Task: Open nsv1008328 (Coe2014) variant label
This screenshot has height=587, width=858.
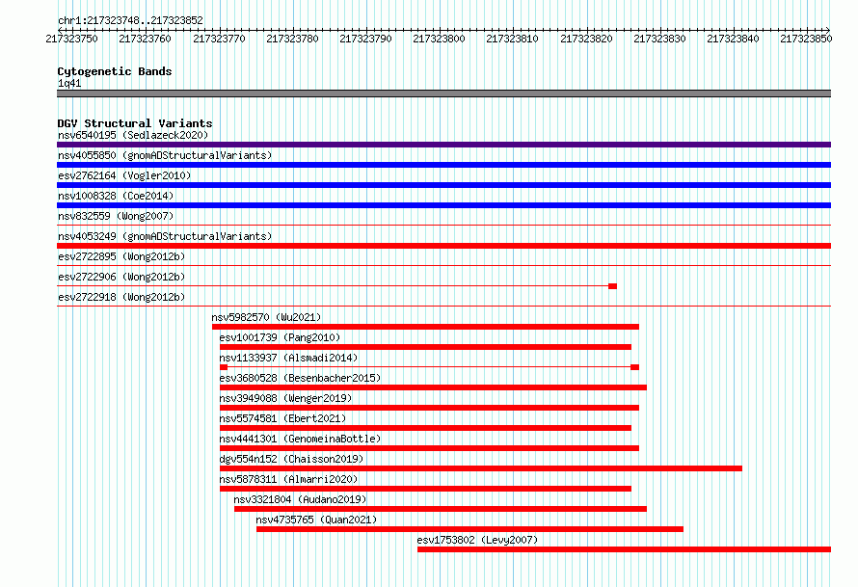Action: click(116, 196)
